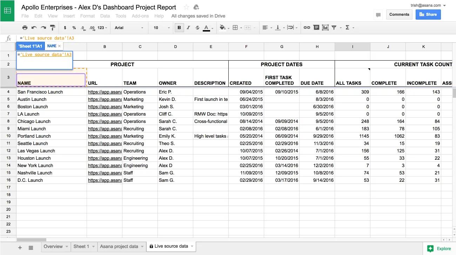Switch to the Overview sheet tab
The width and height of the screenshot is (456, 255).
pyautogui.click(x=53, y=246)
